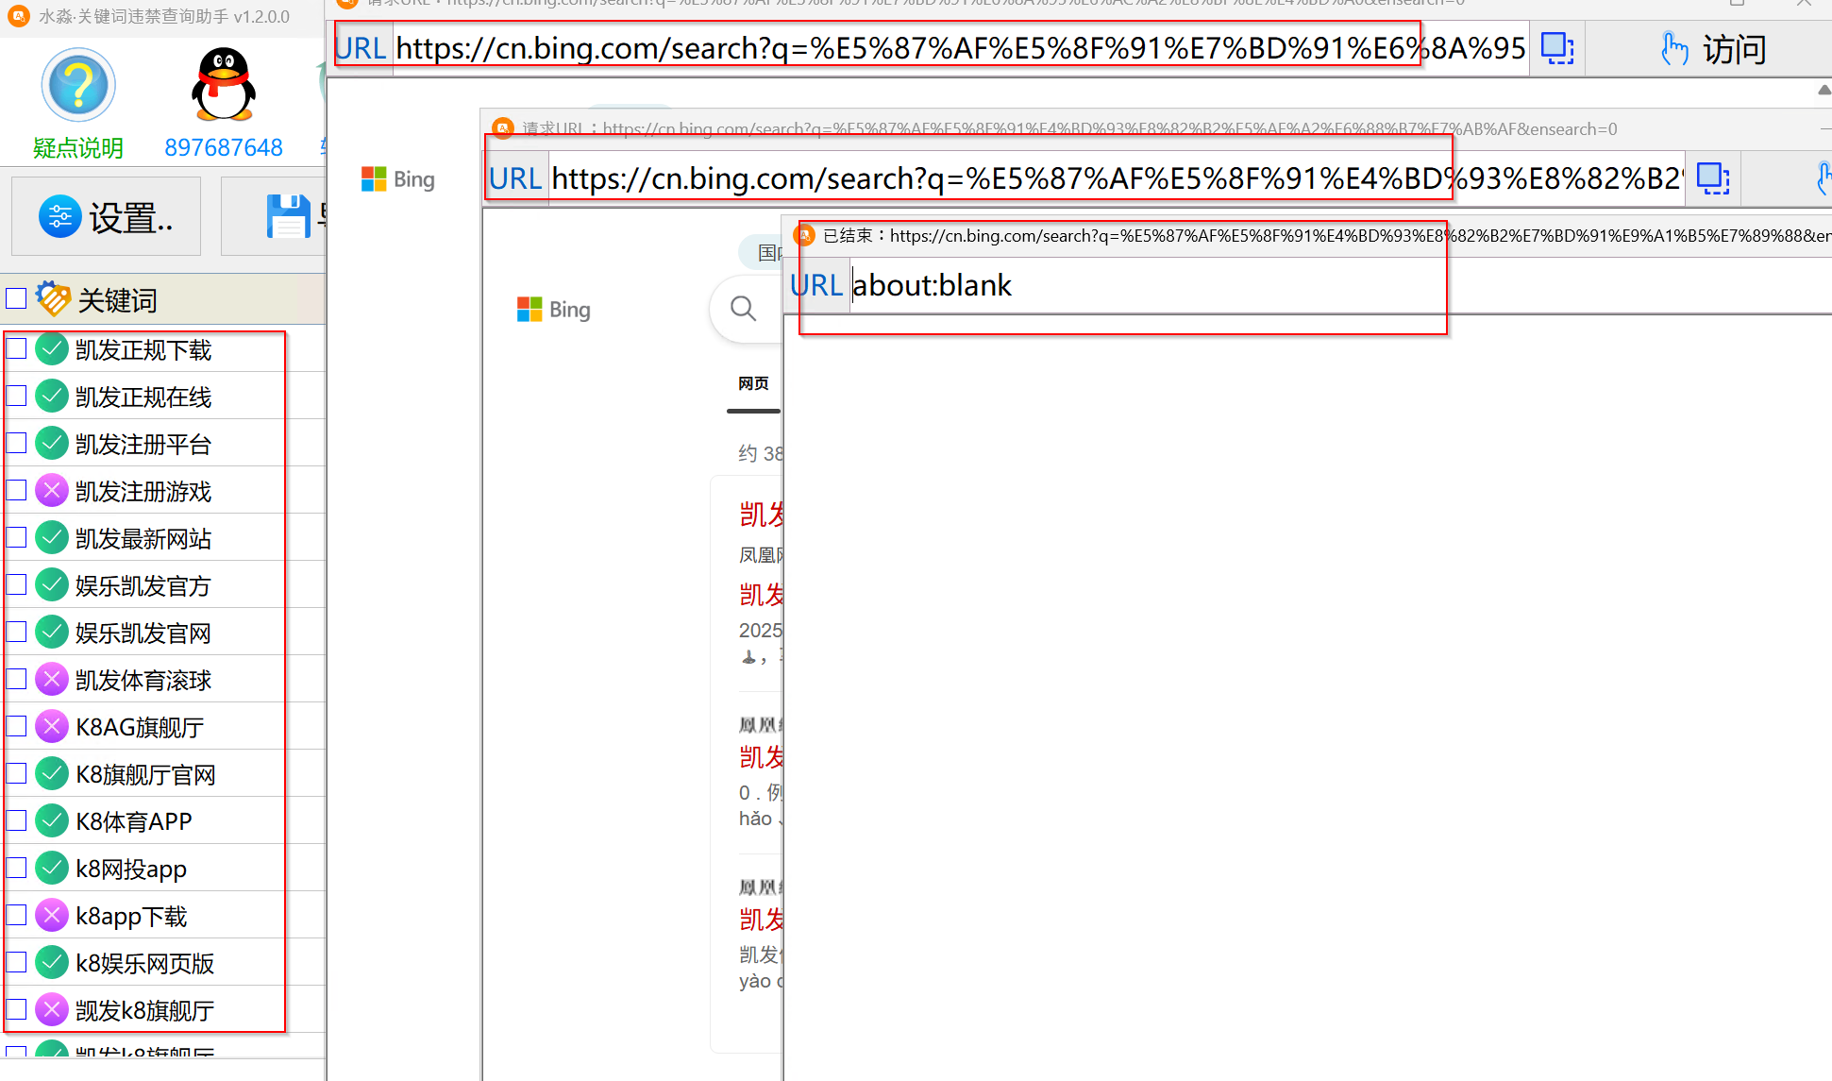Open the 疑点说明 question mark help icon
1832x1081 pixels.
pyautogui.click(x=78, y=85)
